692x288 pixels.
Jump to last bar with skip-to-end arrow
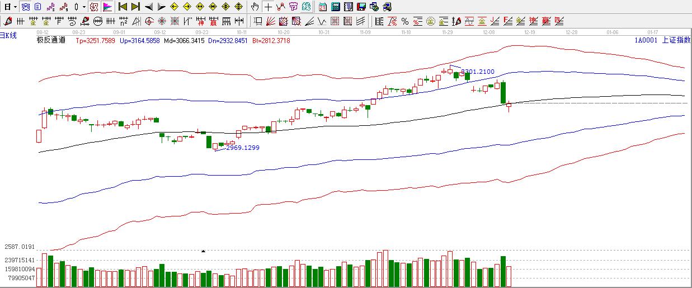click(135, 7)
